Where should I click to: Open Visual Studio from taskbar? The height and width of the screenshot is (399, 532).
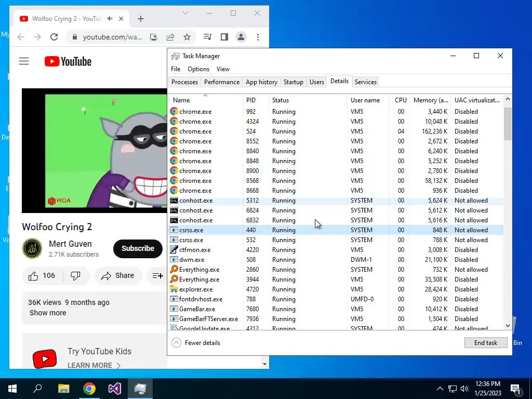tap(115, 389)
